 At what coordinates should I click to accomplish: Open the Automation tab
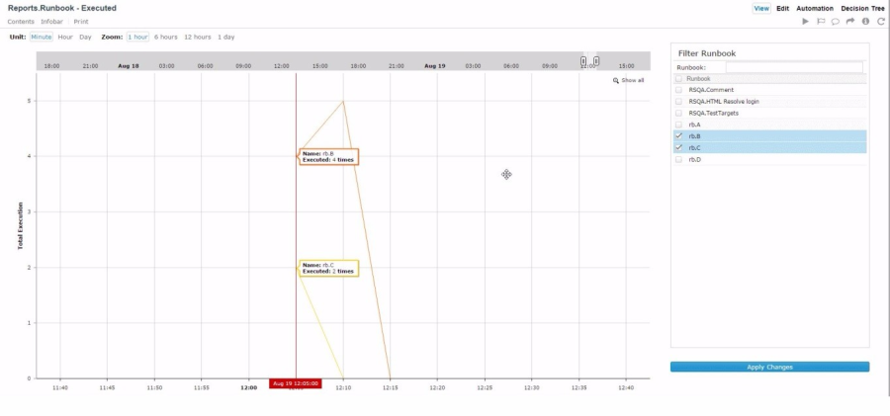pyautogui.click(x=815, y=8)
